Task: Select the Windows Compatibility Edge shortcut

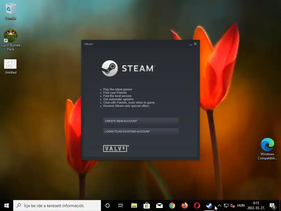Action: tap(267, 149)
